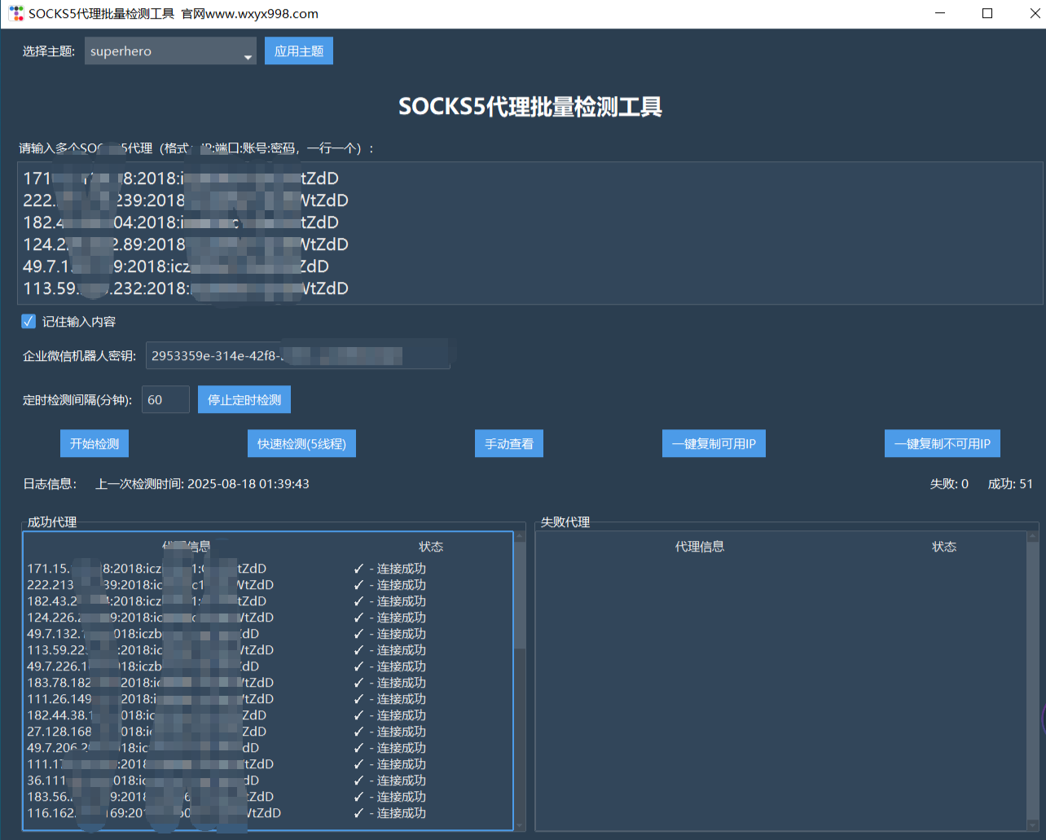Copy available IPs with 一键复制可用IP

click(714, 444)
